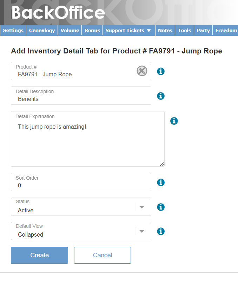
Task: Open the Default View dropdown showing Collapsed
Action: click(142, 231)
